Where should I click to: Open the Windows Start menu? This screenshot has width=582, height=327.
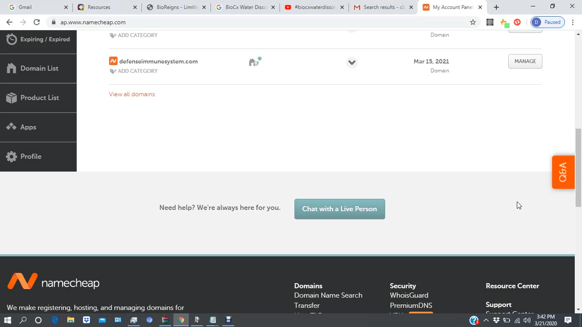pos(8,320)
